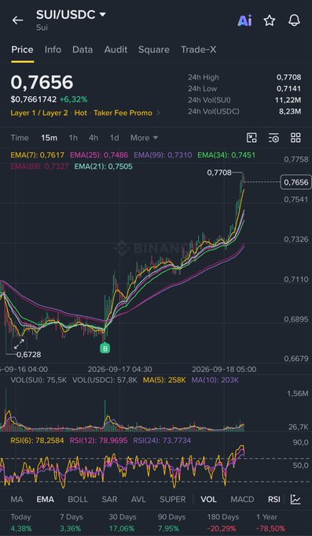Tap the 7 Days 3,36% performance
Viewport: 312px width, 536px height.
71,523
